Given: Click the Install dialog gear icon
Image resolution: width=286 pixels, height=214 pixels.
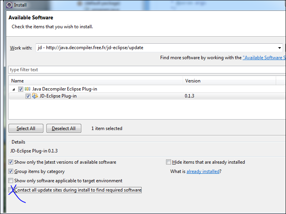Looking at the screenshot, I should click(9, 5).
